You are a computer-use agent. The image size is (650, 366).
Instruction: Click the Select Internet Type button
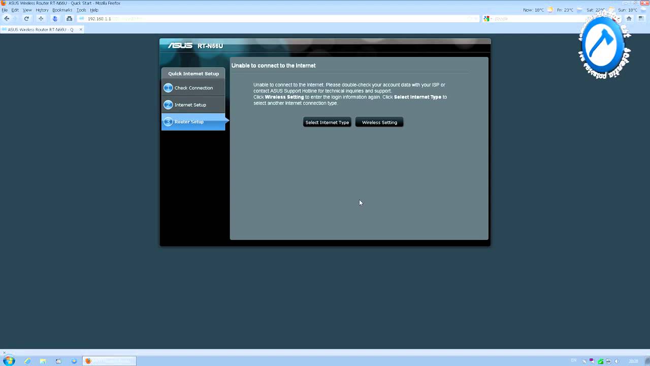click(327, 123)
